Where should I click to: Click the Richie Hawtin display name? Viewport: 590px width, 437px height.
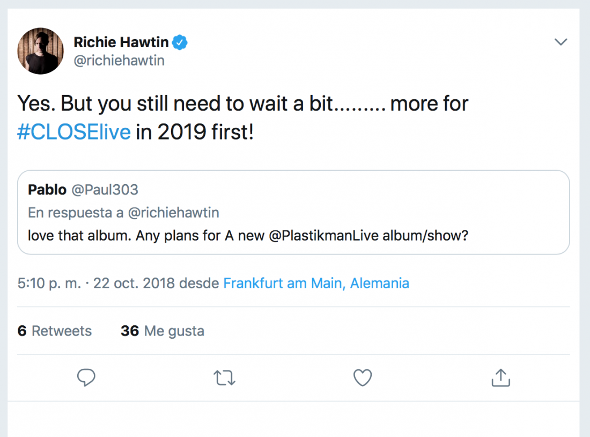pos(121,42)
